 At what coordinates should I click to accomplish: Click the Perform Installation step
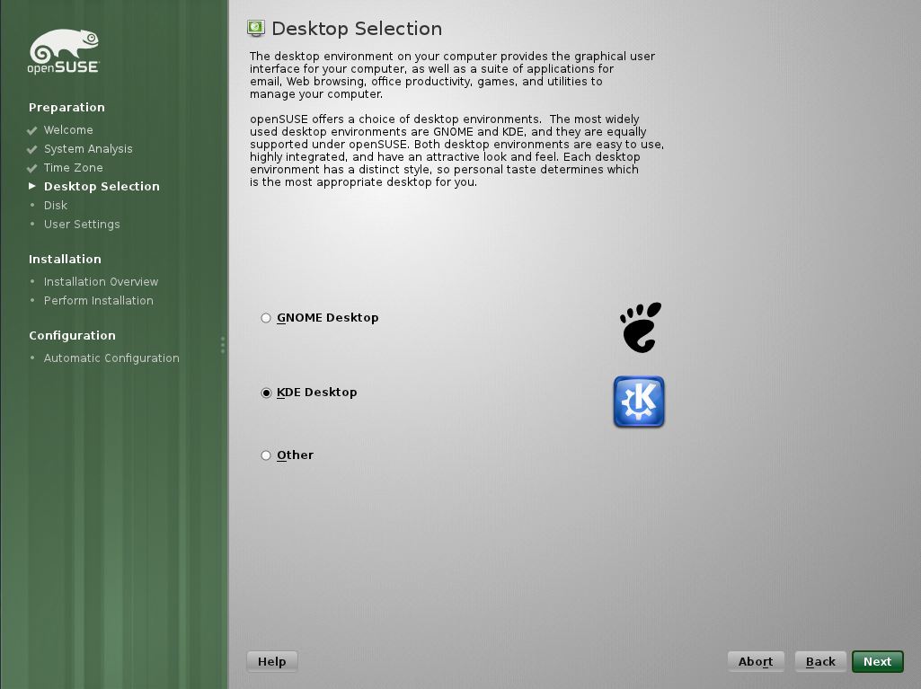99,300
